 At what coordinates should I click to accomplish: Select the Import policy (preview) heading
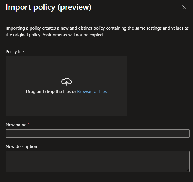[x=48, y=7]
